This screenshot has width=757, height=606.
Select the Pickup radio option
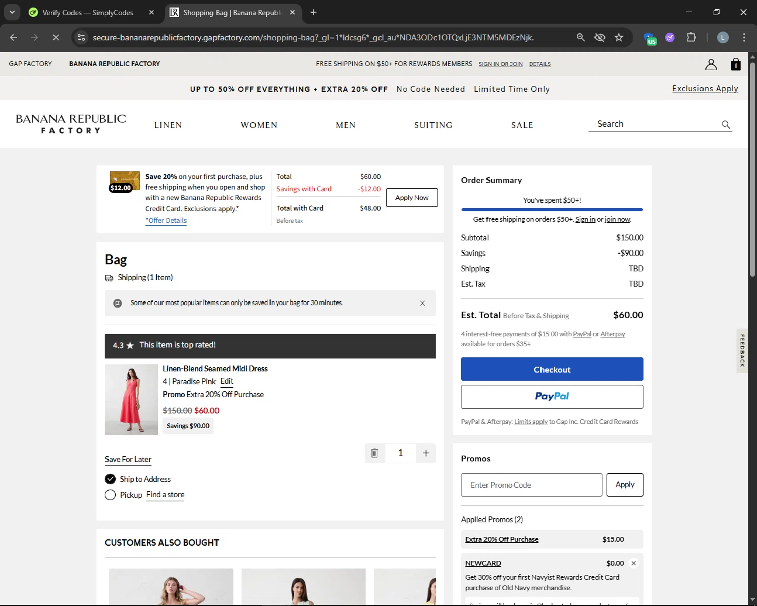pyautogui.click(x=110, y=495)
